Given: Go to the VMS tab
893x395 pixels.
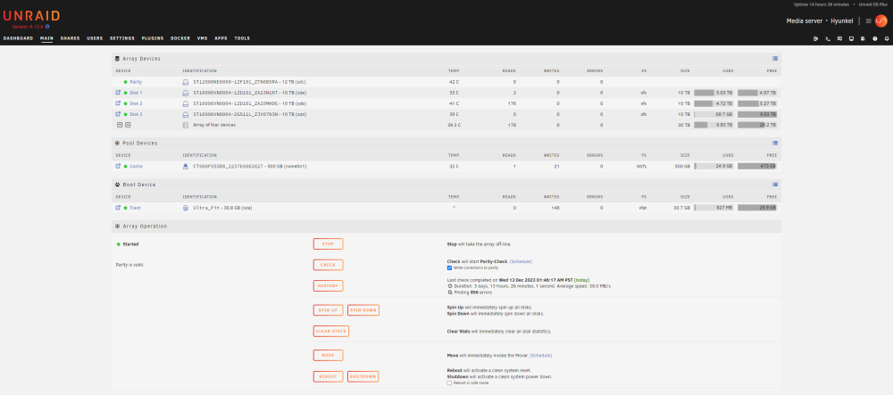Looking at the screenshot, I should click(202, 38).
